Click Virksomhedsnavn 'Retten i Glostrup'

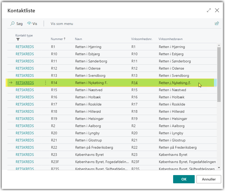pos(172,140)
